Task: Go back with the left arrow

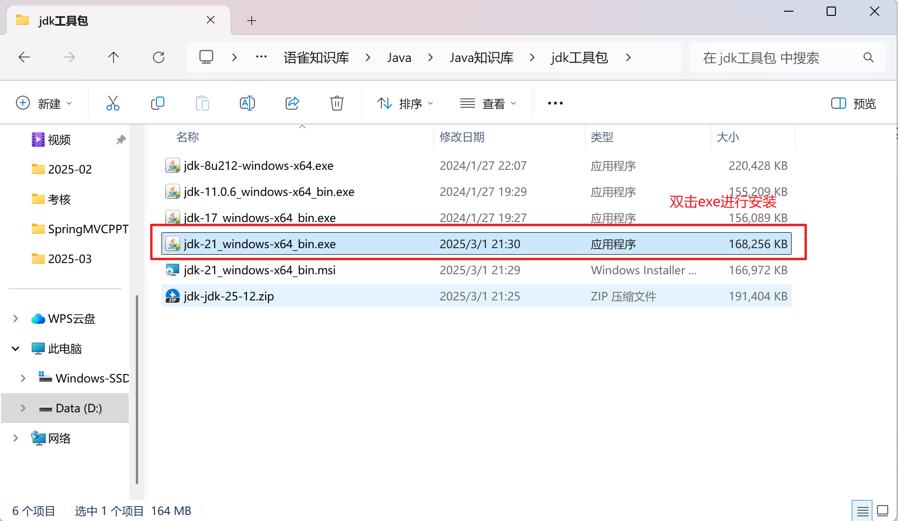Action: [24, 57]
